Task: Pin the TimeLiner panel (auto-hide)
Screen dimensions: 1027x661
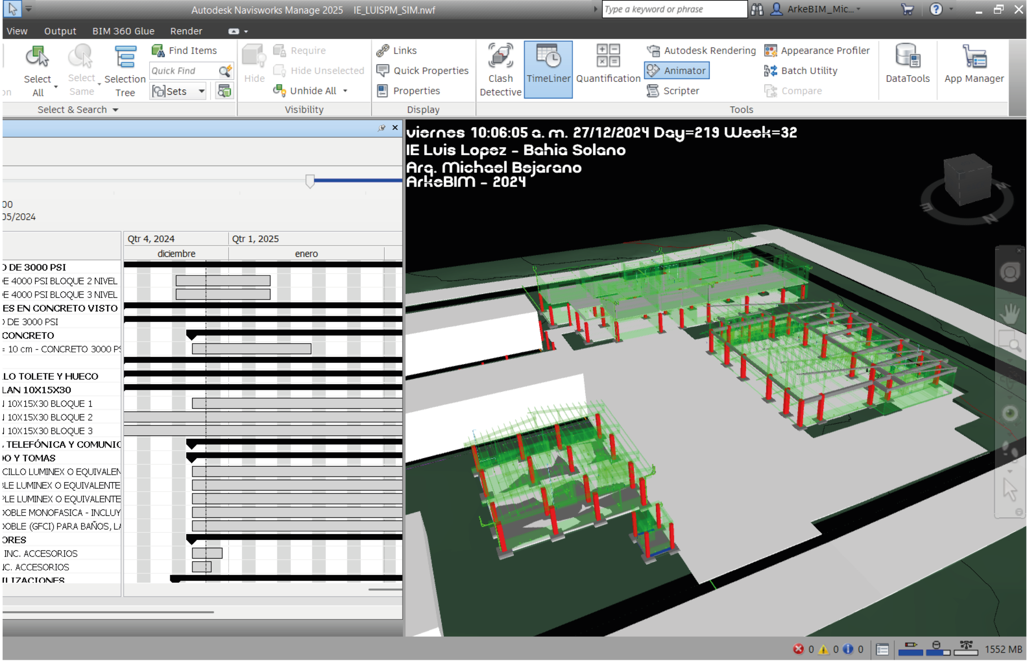Action: (x=382, y=128)
